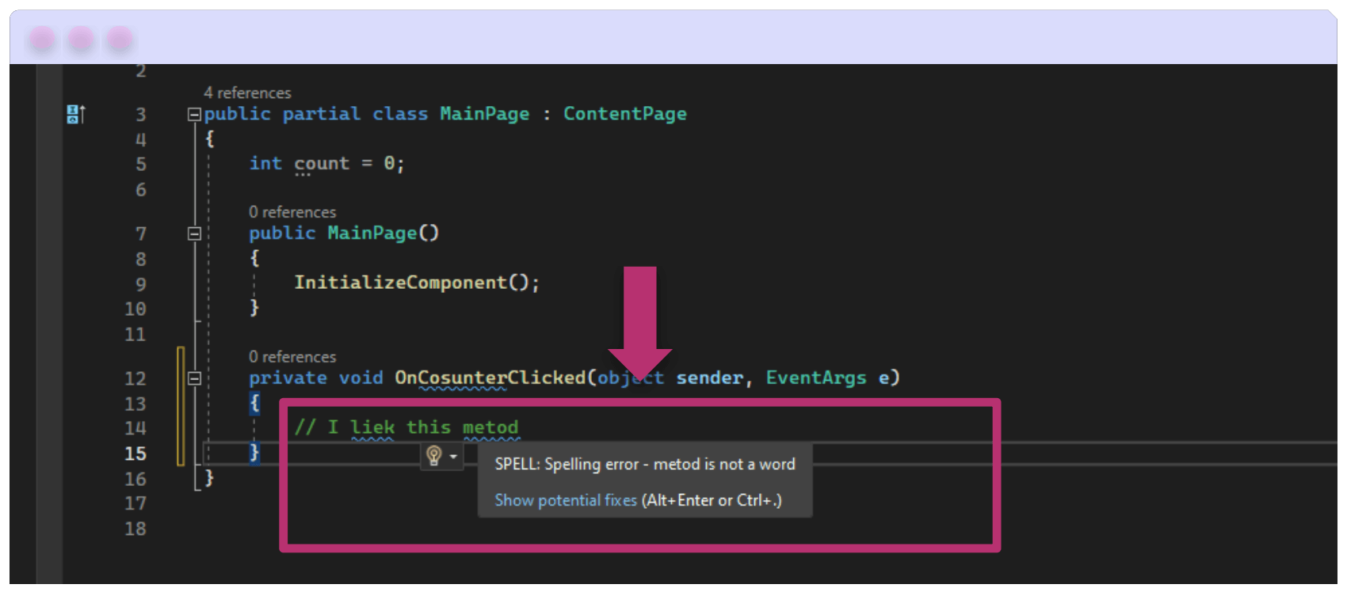Click the spelling error tooltip message
1347x592 pixels.
click(645, 464)
